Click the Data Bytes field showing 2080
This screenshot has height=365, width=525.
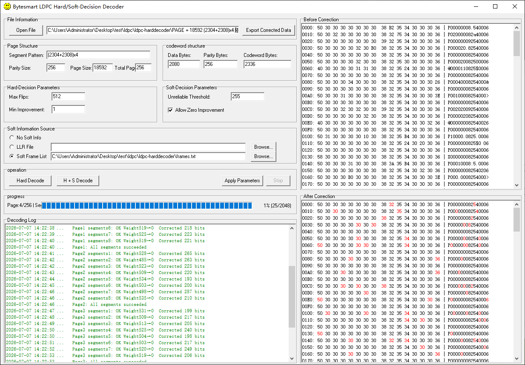pos(184,64)
